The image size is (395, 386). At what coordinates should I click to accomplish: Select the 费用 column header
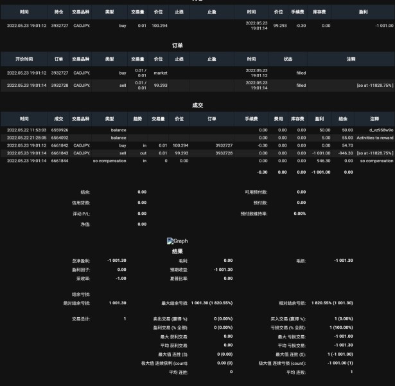278,119
